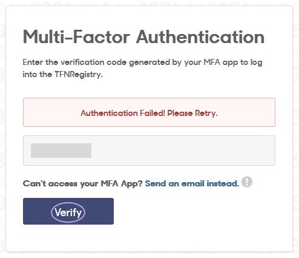Open the 'Send an email instead.' link

tap(192, 183)
